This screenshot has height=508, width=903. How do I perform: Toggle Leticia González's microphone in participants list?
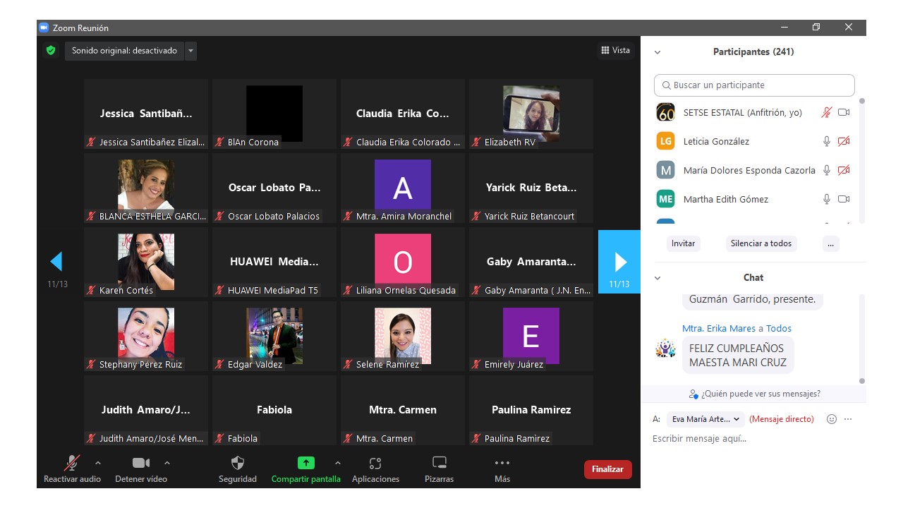(x=826, y=141)
